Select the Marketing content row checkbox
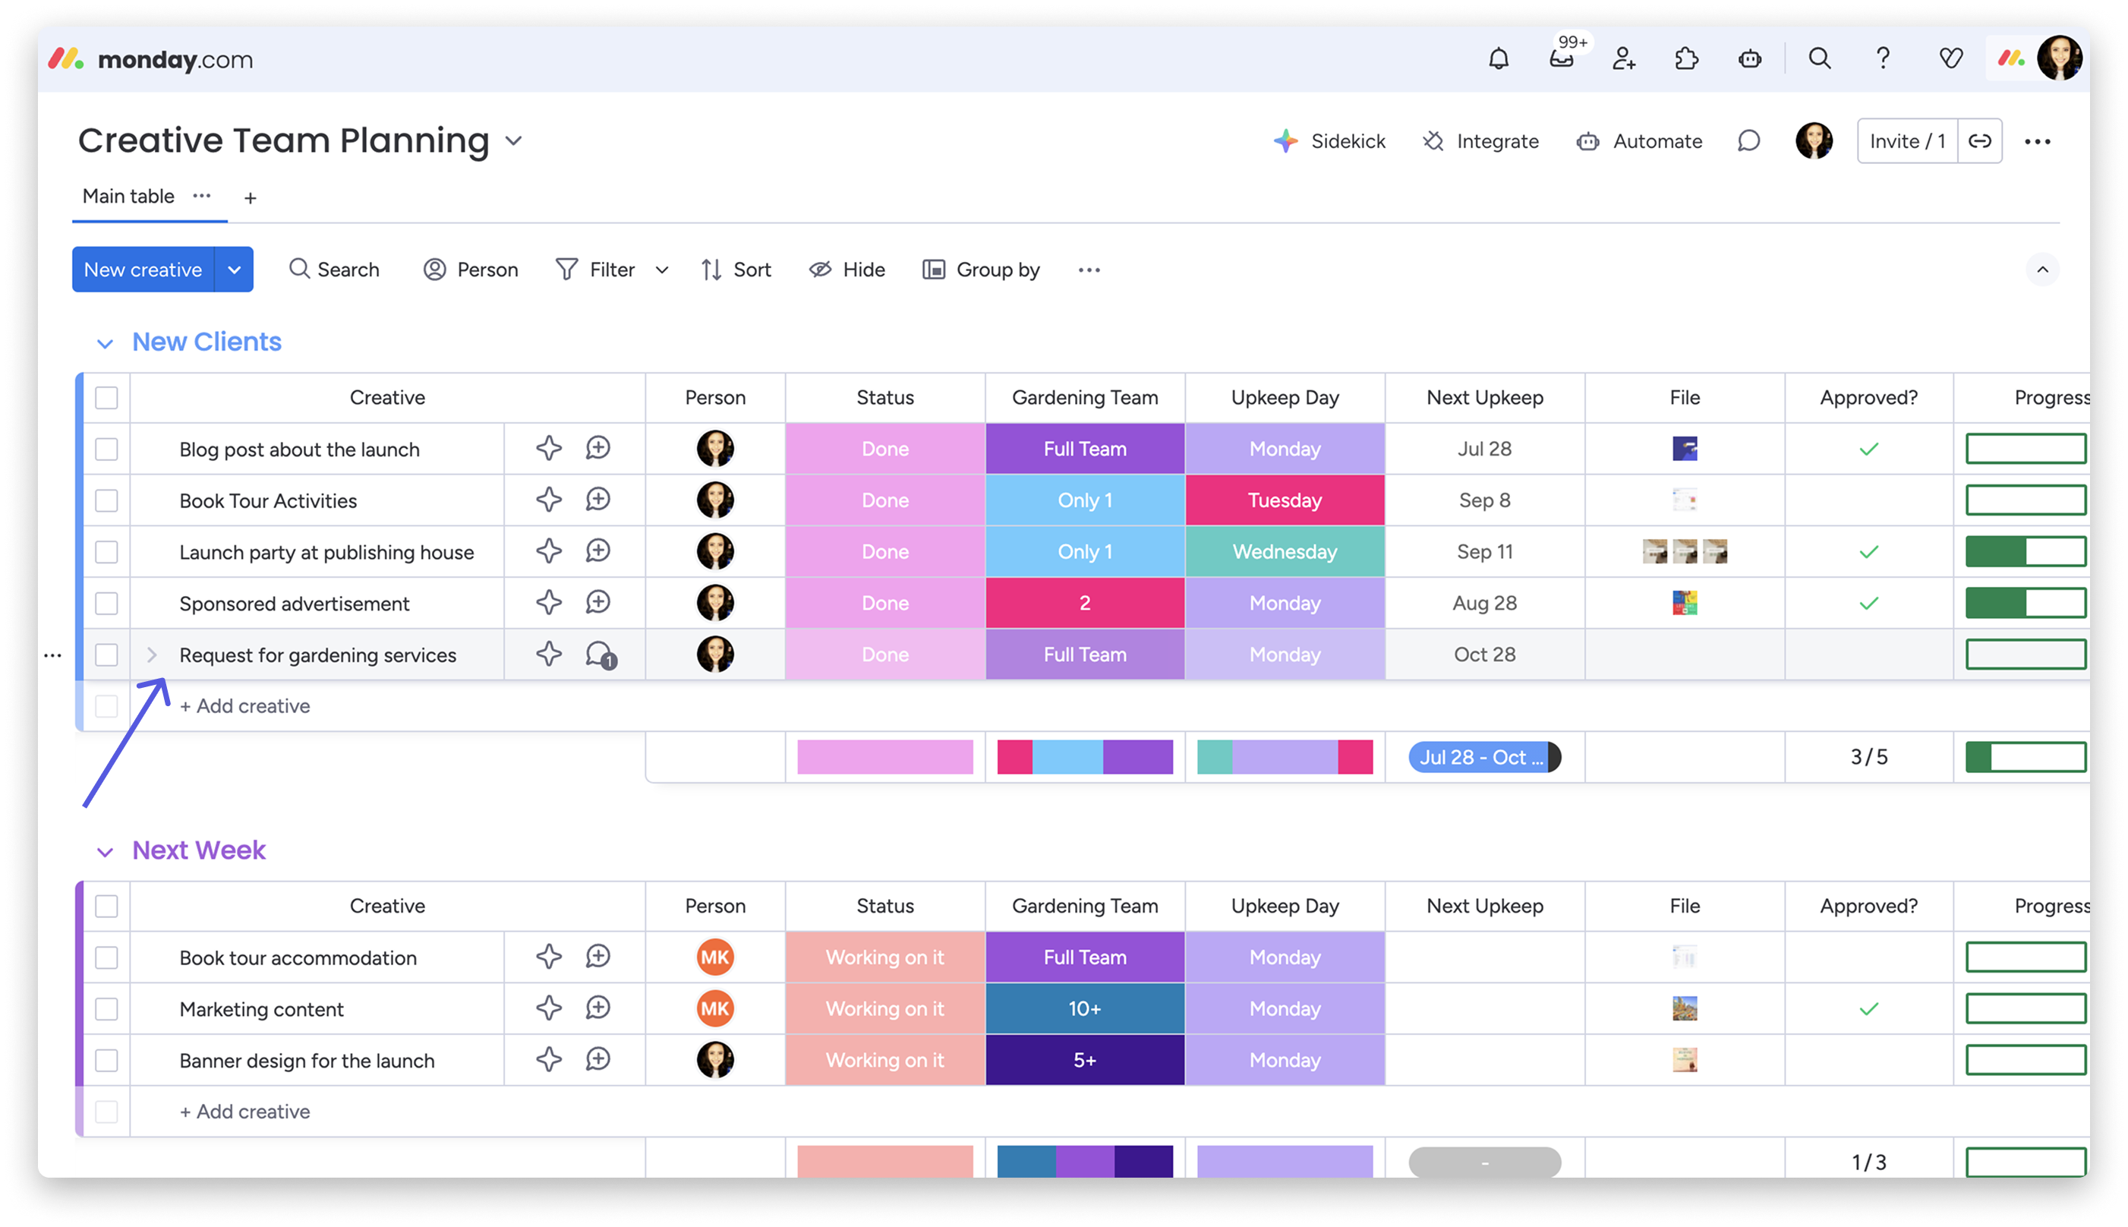The width and height of the screenshot is (2128, 1227). [106, 1009]
